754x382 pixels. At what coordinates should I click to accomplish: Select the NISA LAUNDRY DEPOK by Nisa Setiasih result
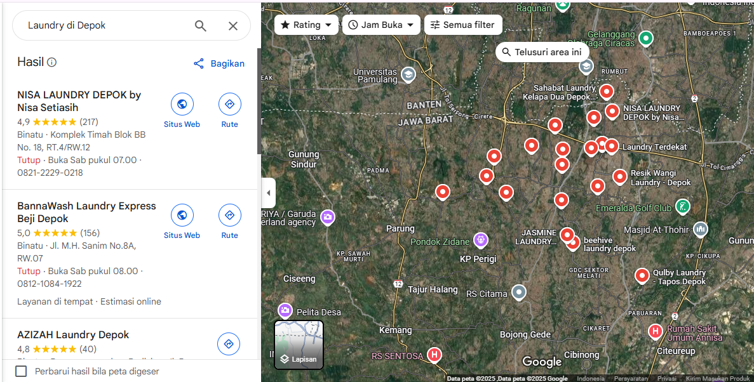79,101
